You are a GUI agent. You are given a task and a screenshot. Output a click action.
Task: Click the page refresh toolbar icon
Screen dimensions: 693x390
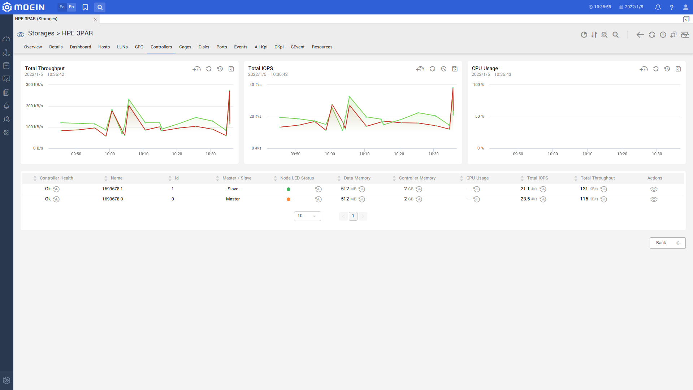[652, 35]
